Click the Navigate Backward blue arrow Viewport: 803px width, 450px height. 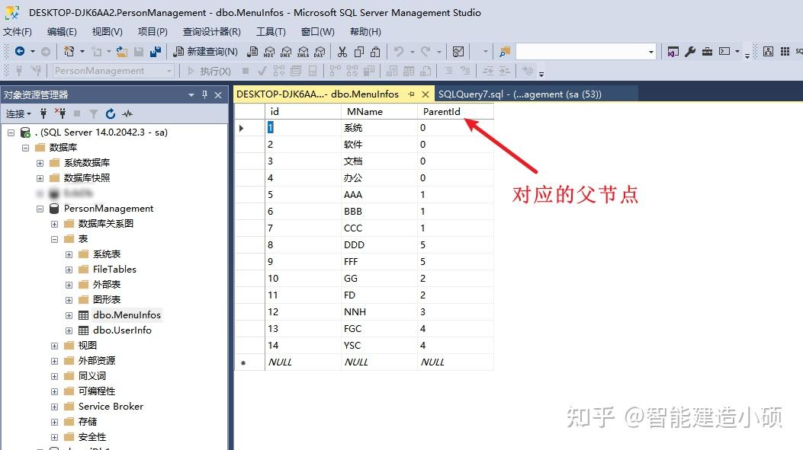coord(19,52)
